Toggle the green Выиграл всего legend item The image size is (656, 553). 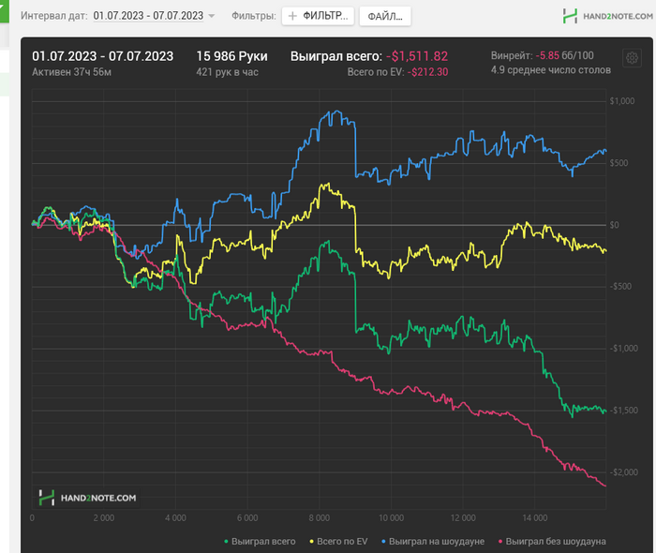click(260, 542)
